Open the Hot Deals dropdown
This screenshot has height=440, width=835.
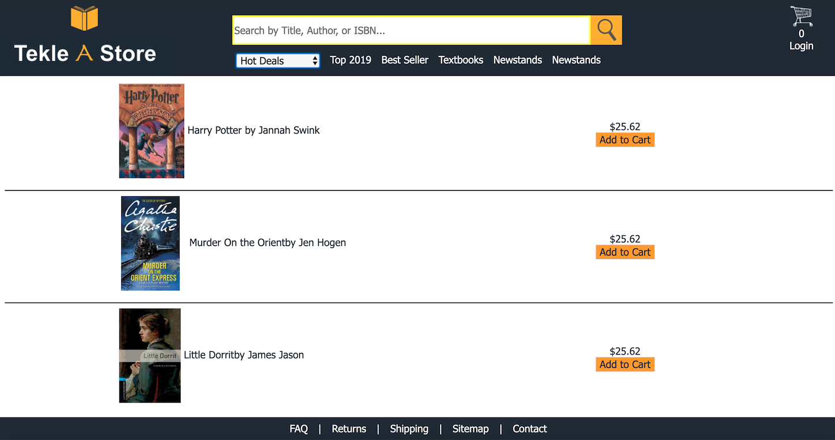click(277, 60)
